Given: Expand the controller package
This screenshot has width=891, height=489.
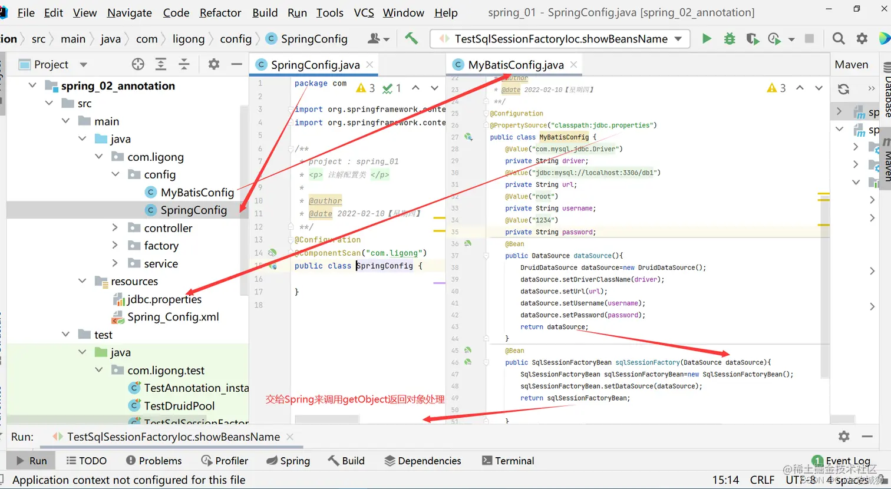Looking at the screenshot, I should [x=115, y=227].
